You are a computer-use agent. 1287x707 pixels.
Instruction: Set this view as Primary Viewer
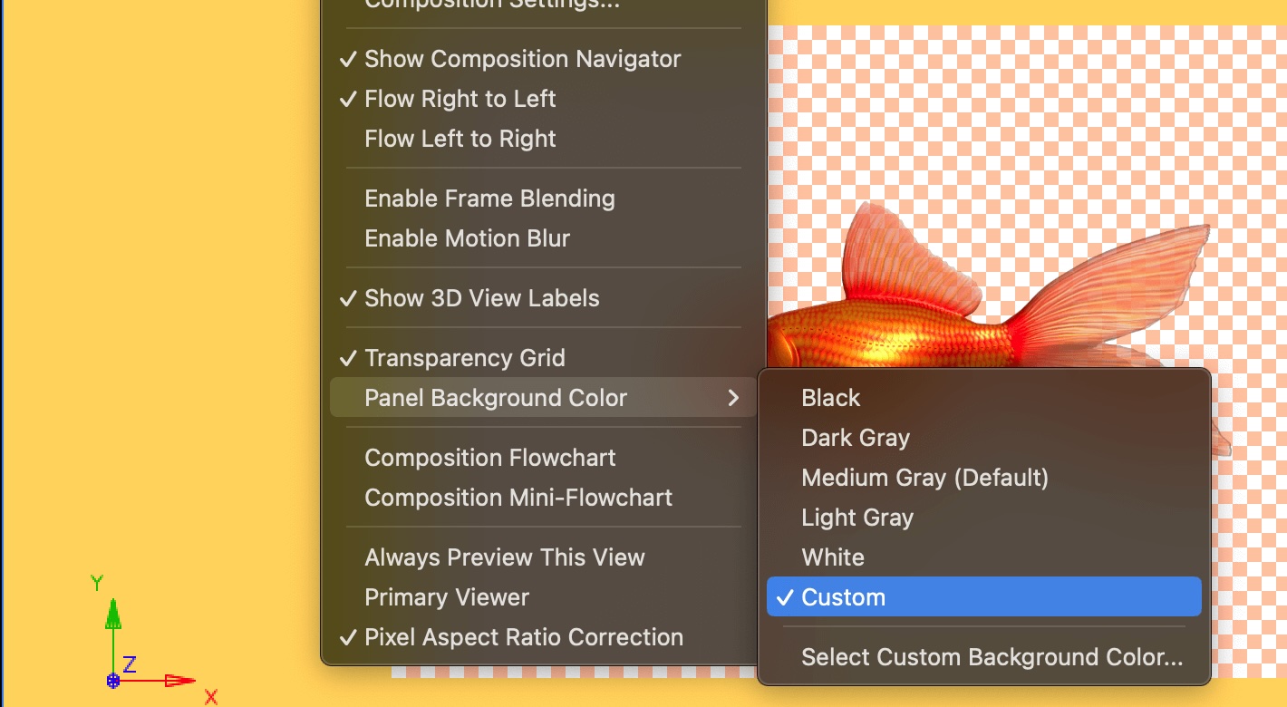(x=448, y=596)
